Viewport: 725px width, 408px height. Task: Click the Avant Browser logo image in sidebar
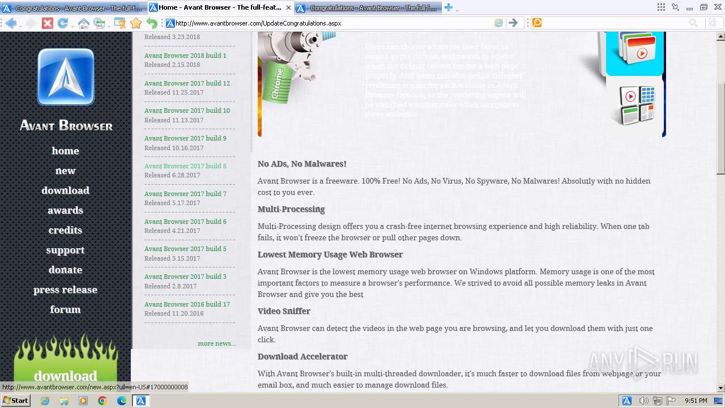tap(66, 77)
